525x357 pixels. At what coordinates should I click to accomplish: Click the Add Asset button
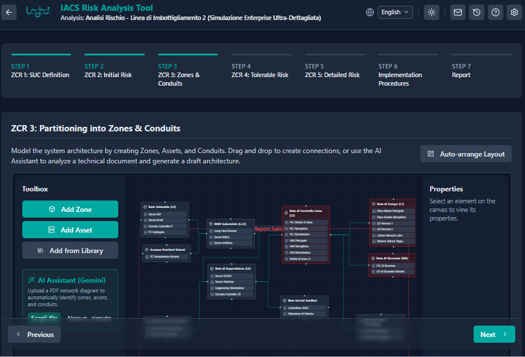(x=70, y=230)
